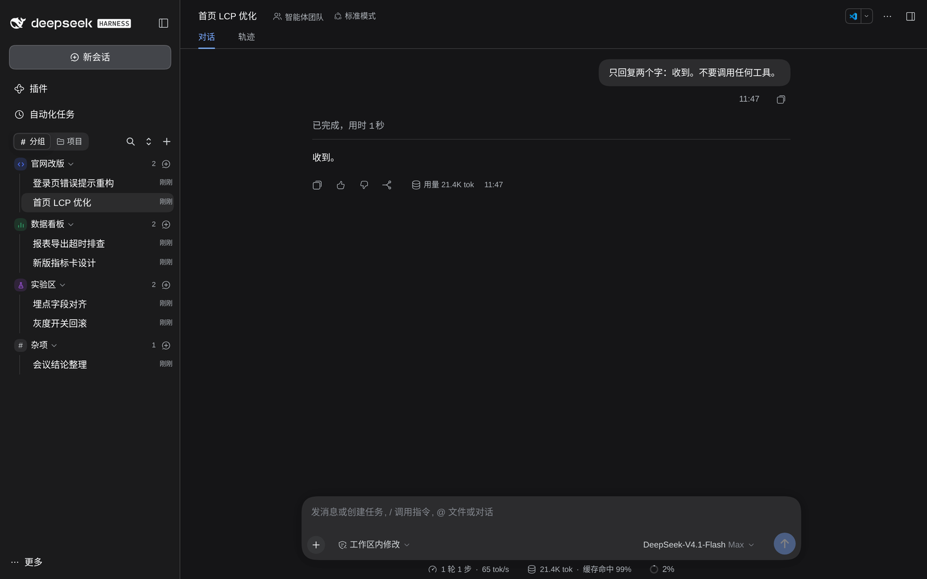The width and height of the screenshot is (927, 579).
Task: Switch to the 轨迹 tab
Action: 246,37
